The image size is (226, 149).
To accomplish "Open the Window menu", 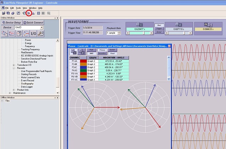I will click(33, 8).
